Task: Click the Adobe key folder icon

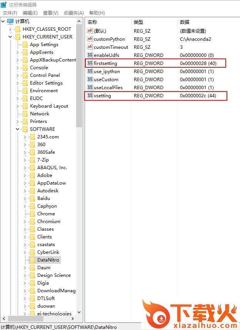Action: coord(32,175)
